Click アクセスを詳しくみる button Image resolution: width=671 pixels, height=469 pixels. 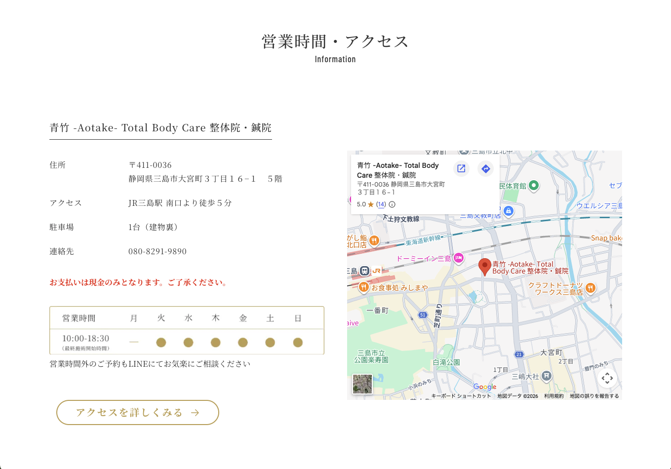tap(138, 412)
